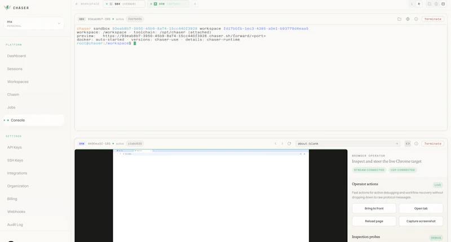Open Webhooks settings
451x242 pixels.
click(16, 212)
